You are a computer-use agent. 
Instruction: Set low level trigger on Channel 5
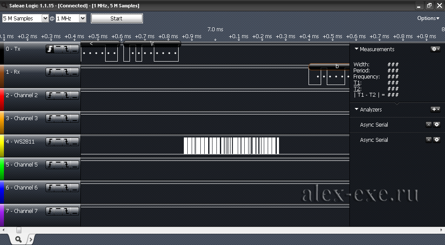coord(75,165)
